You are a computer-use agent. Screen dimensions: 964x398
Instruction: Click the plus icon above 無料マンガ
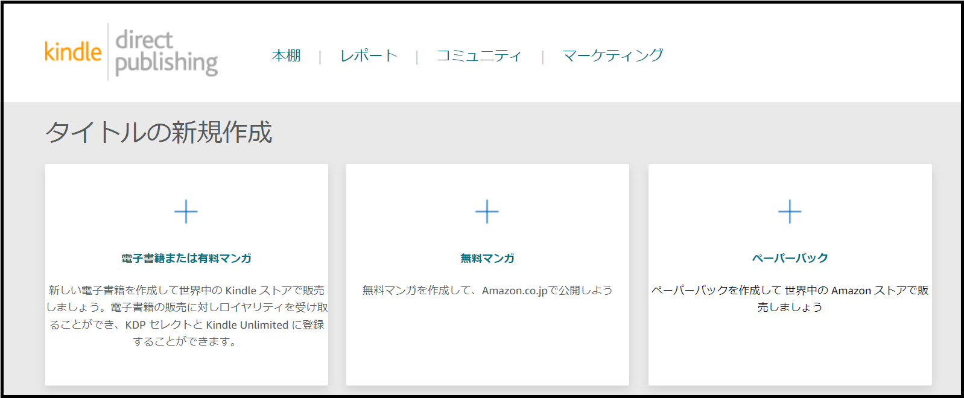(487, 212)
